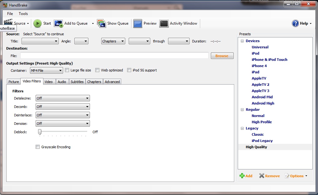Switch to the Subtitles tab
This screenshot has width=318, height=195.
click(x=77, y=82)
